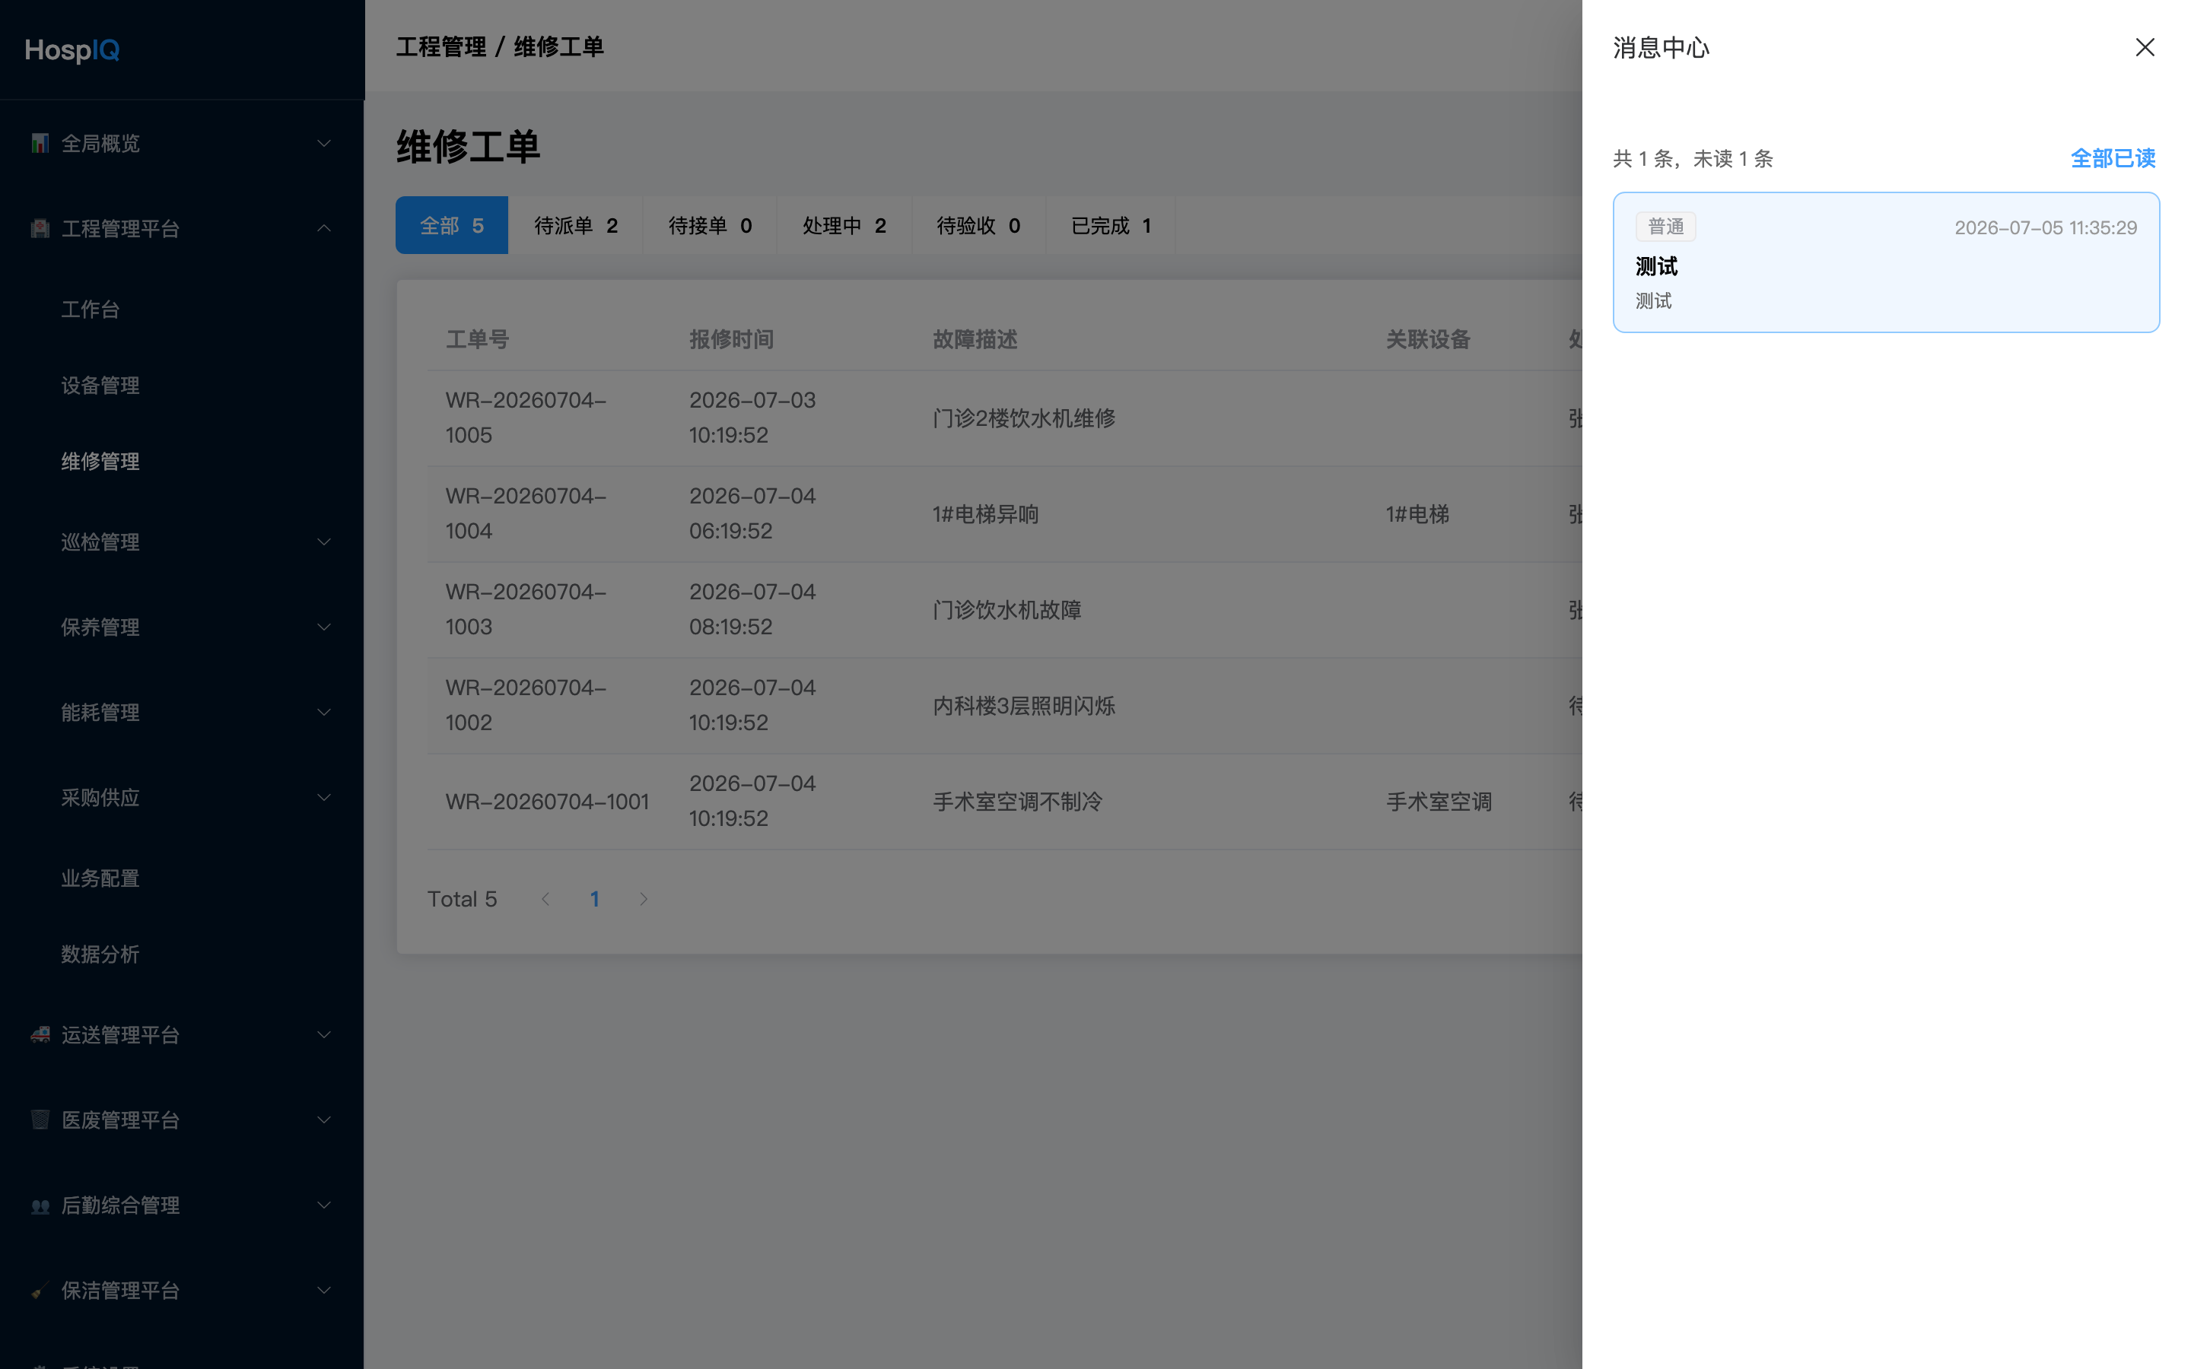The image size is (2191, 1369).
Task: Click the 工程管理平台 building icon
Action: click(40, 228)
